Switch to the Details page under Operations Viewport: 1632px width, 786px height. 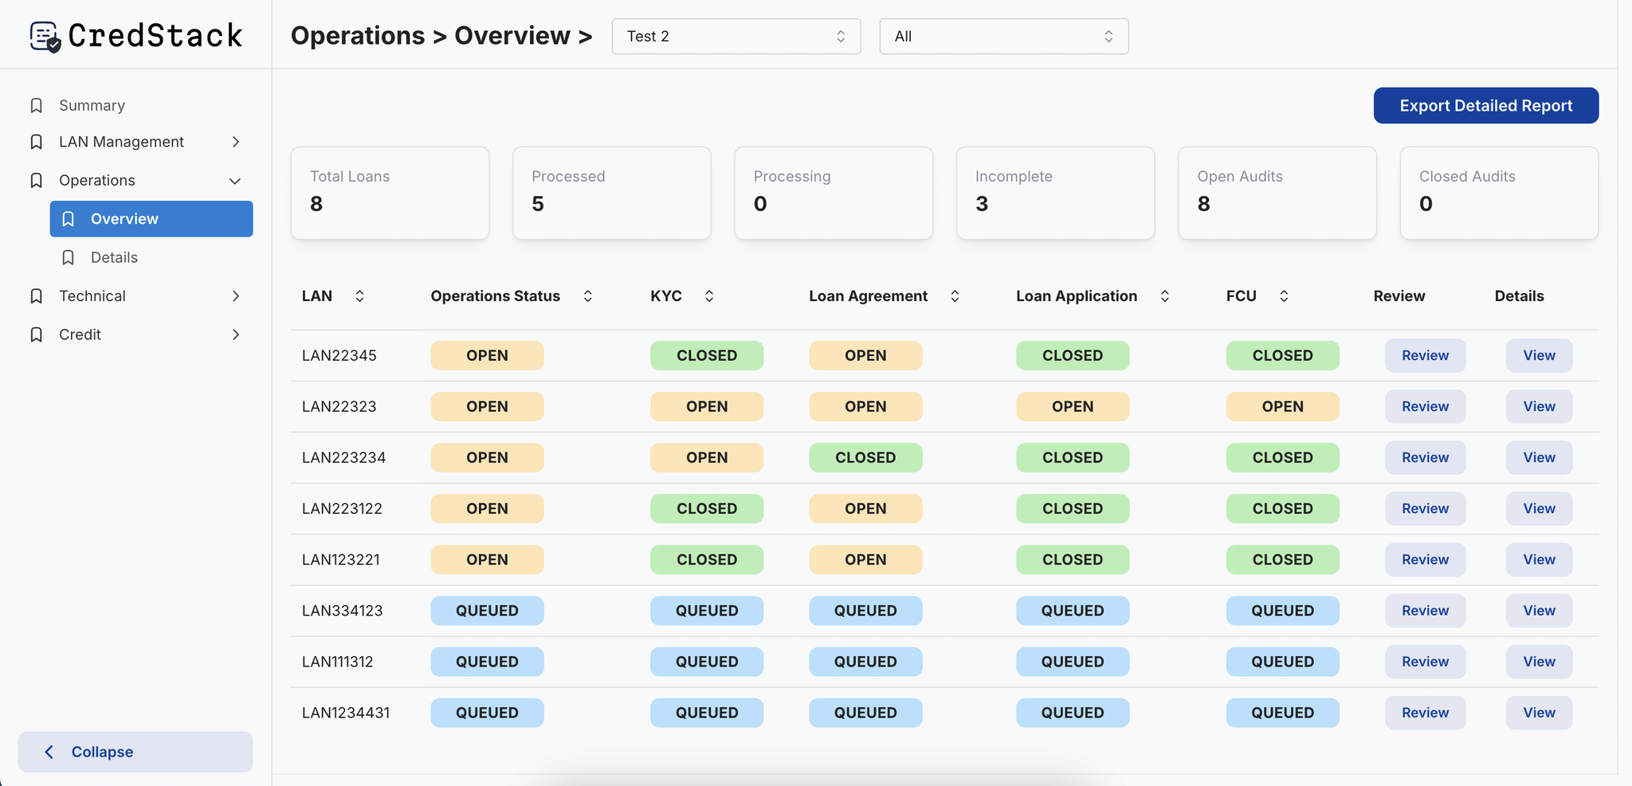pyautogui.click(x=114, y=257)
